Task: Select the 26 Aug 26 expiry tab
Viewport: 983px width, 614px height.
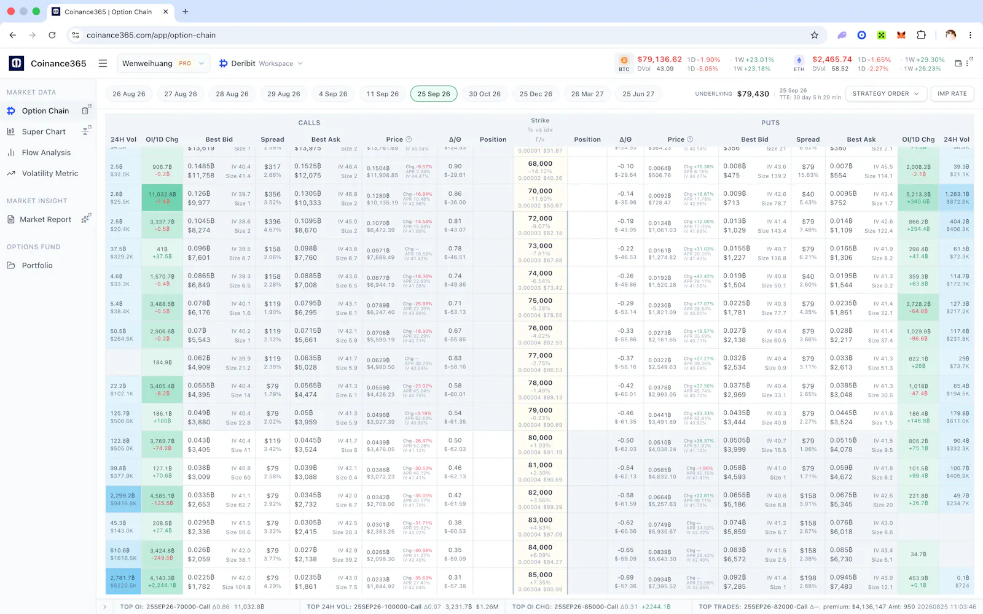Action: (x=129, y=94)
